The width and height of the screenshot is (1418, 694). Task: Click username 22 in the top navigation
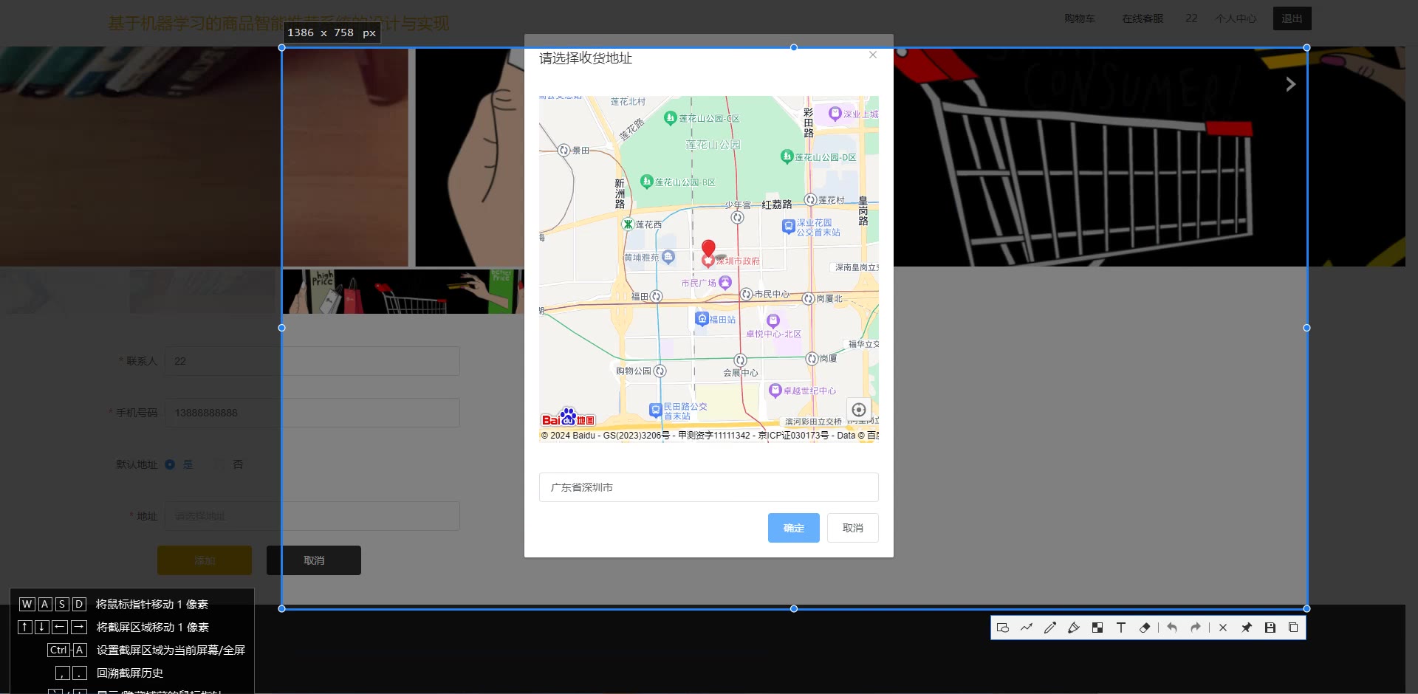[x=1191, y=18]
